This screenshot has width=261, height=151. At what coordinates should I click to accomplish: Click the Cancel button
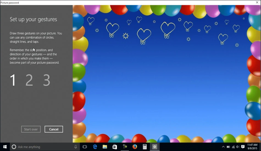[x=54, y=129]
